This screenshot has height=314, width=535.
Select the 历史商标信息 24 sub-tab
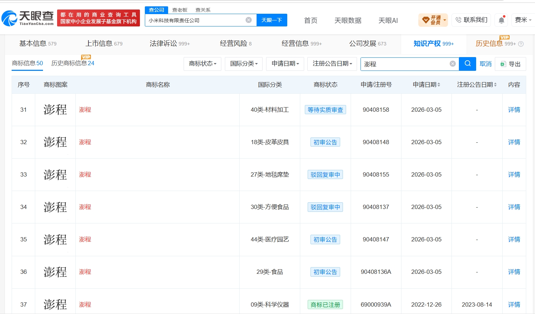click(x=73, y=63)
